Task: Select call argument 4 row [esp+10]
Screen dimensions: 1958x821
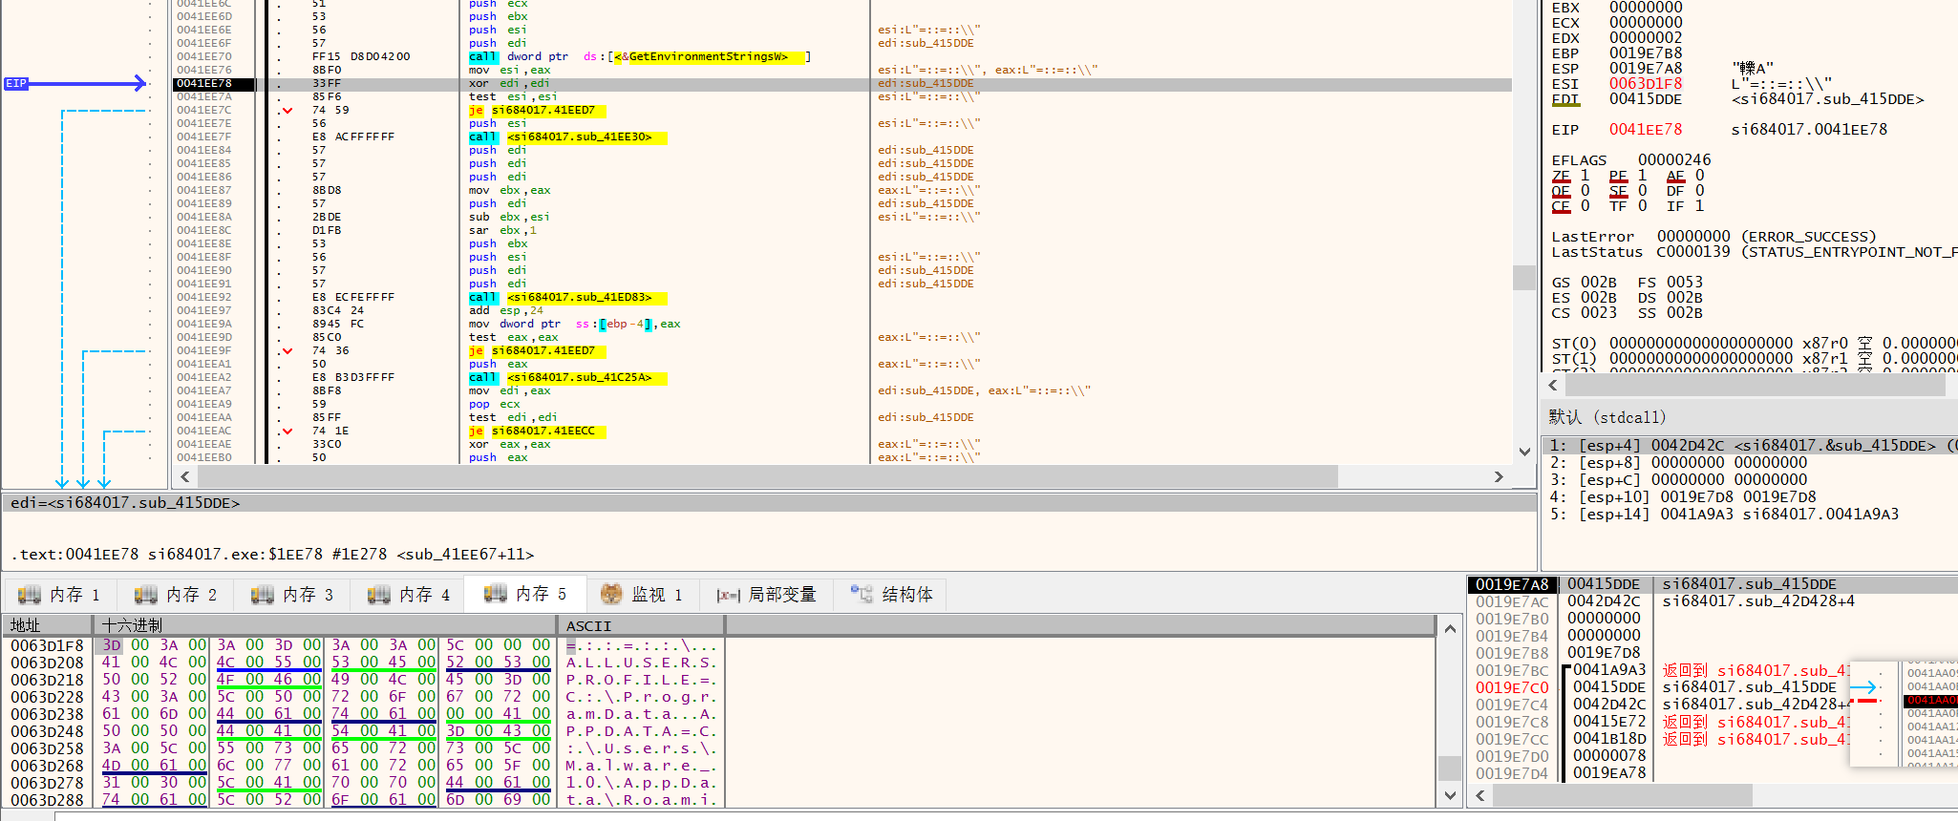Action: 1750,497
